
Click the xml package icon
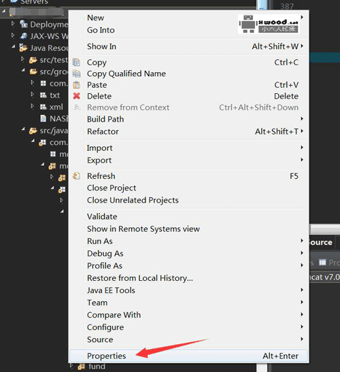tap(43, 107)
